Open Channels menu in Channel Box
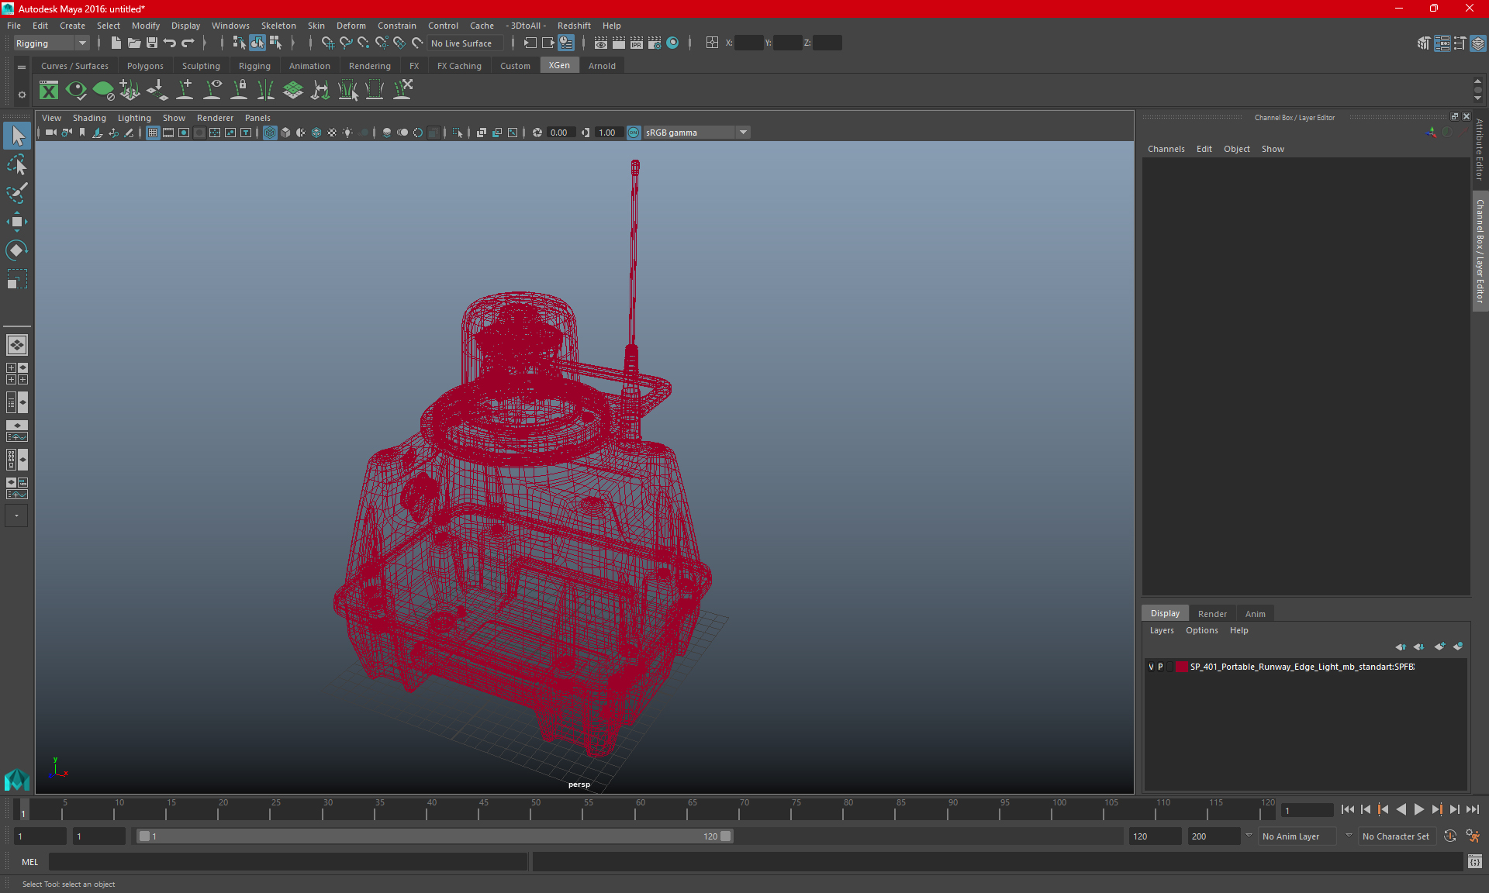The width and height of the screenshot is (1489, 893). click(x=1166, y=149)
